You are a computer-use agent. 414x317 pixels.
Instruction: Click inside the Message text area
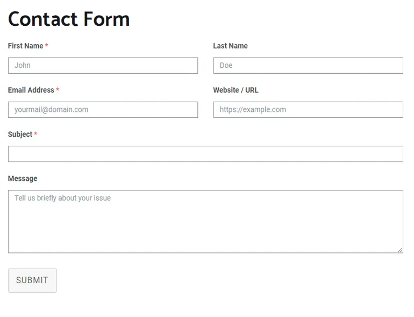pos(205,226)
